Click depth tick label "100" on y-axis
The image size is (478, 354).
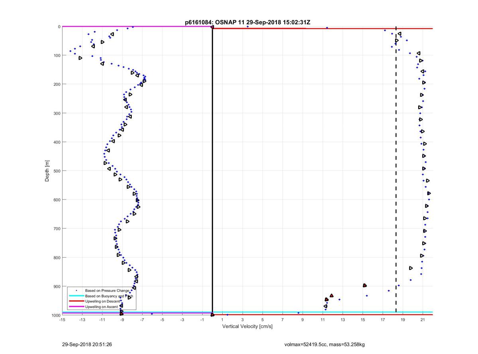(56, 55)
